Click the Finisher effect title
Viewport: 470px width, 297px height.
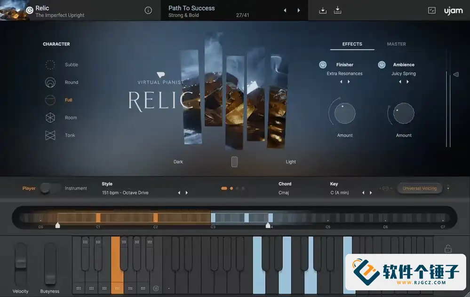tap(345, 65)
